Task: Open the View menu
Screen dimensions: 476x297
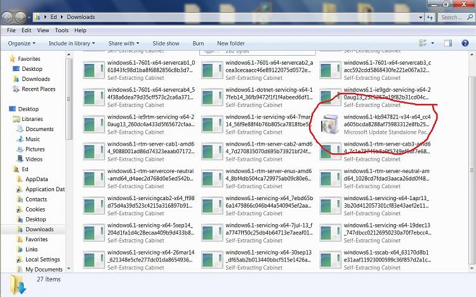Action: [x=43, y=30]
